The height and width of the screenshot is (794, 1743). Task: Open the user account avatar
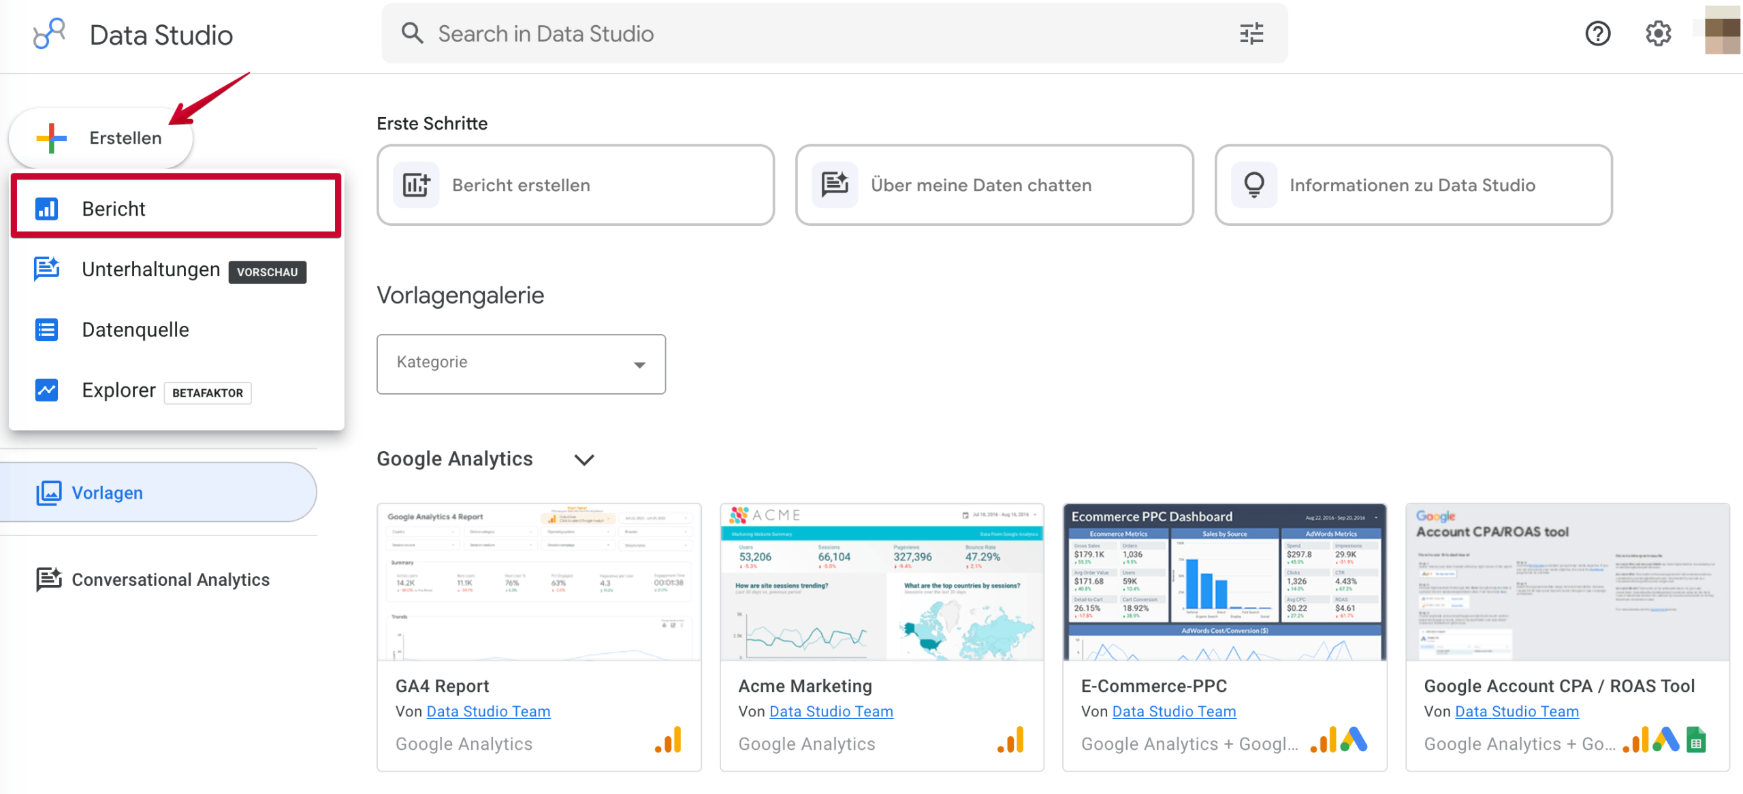point(1723,31)
